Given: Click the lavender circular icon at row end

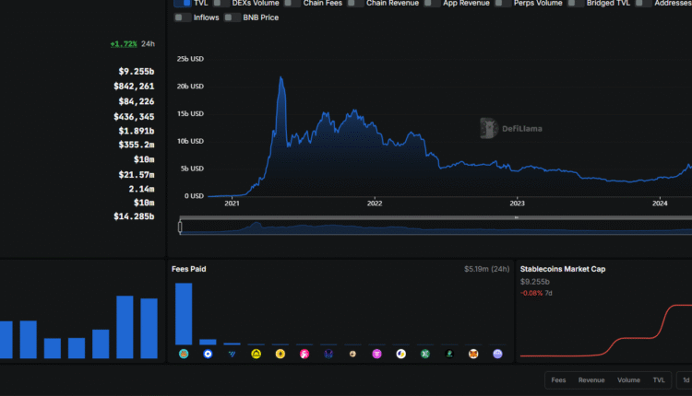Looking at the screenshot, I should pyautogui.click(x=498, y=354).
